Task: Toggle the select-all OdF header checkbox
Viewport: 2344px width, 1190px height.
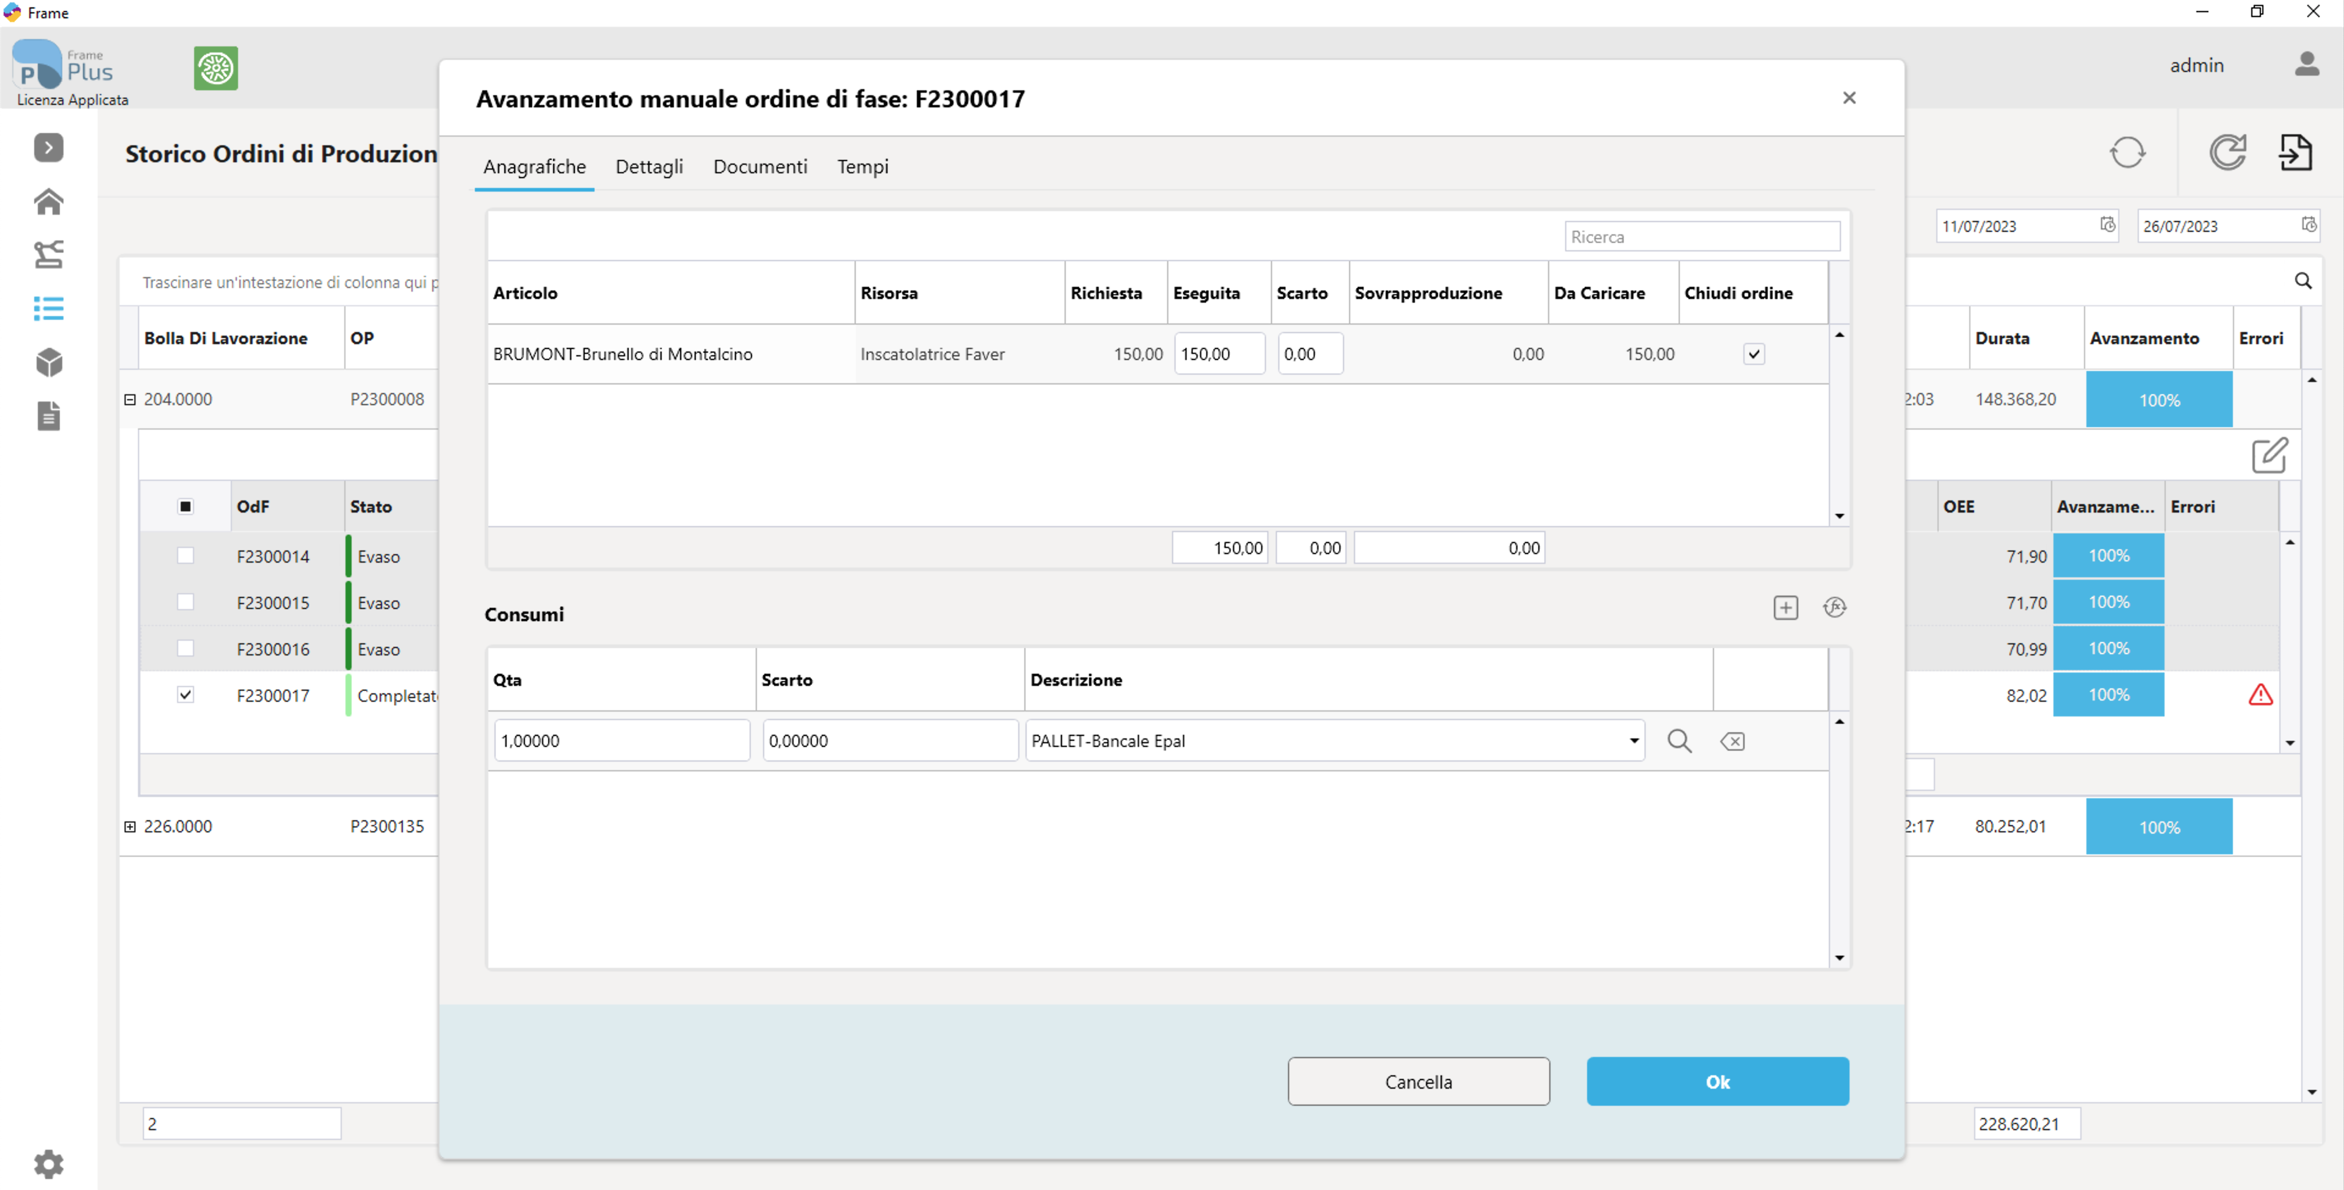Action: 185,507
